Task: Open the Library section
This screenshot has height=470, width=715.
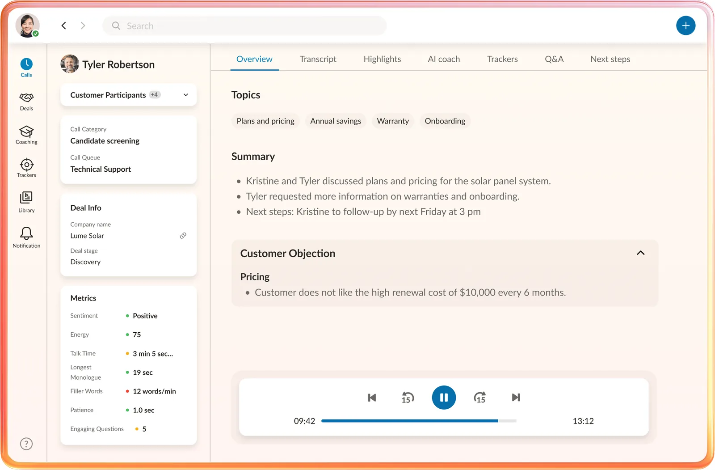Action: 26,202
